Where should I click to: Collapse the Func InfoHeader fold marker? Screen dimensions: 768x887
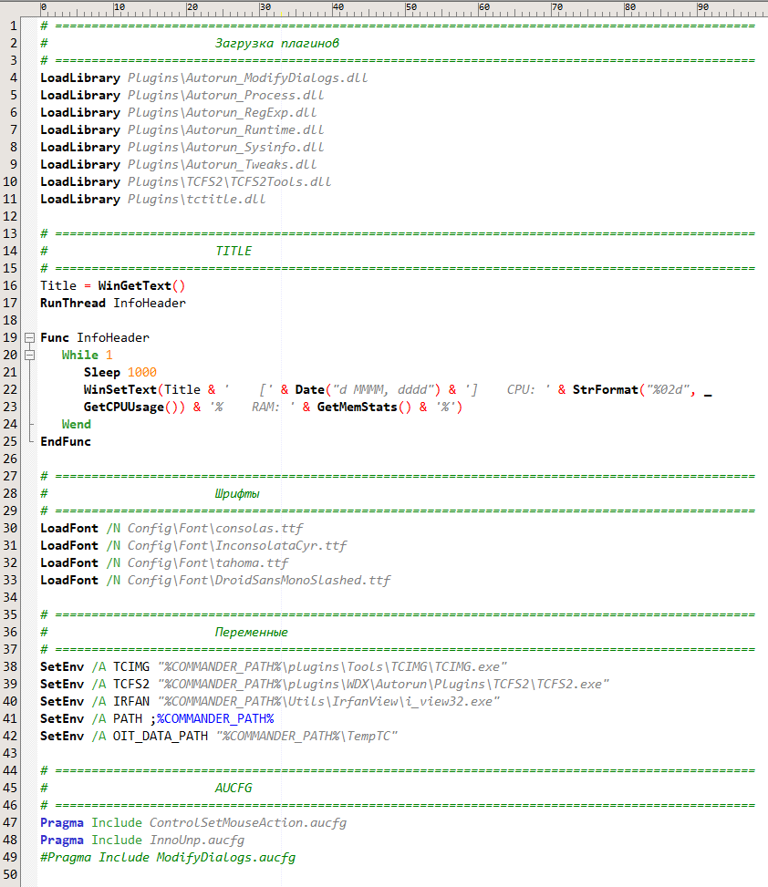[29, 337]
